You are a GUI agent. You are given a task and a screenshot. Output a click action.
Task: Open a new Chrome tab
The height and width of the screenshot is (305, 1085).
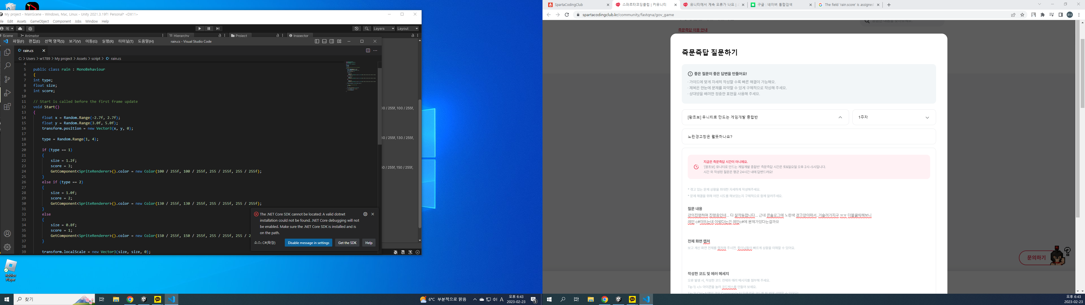click(889, 5)
